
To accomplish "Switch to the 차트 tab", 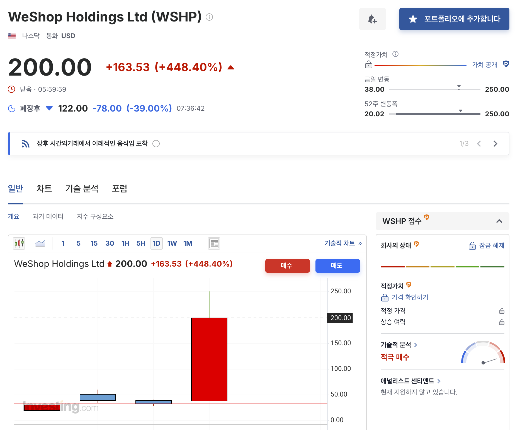I will point(44,189).
